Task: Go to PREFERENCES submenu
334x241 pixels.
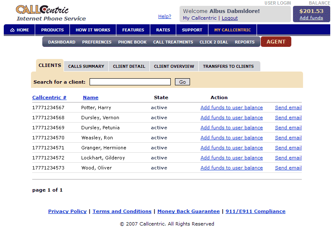Action: (97, 42)
